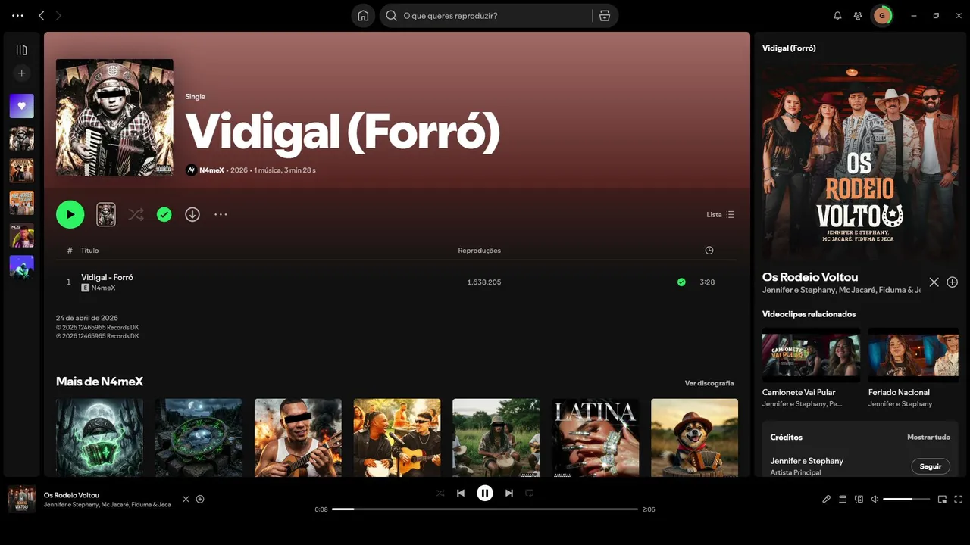Viewport: 970px width, 545px height.
Task: Play the Vidigal (Forró) single
Action: tap(70, 214)
